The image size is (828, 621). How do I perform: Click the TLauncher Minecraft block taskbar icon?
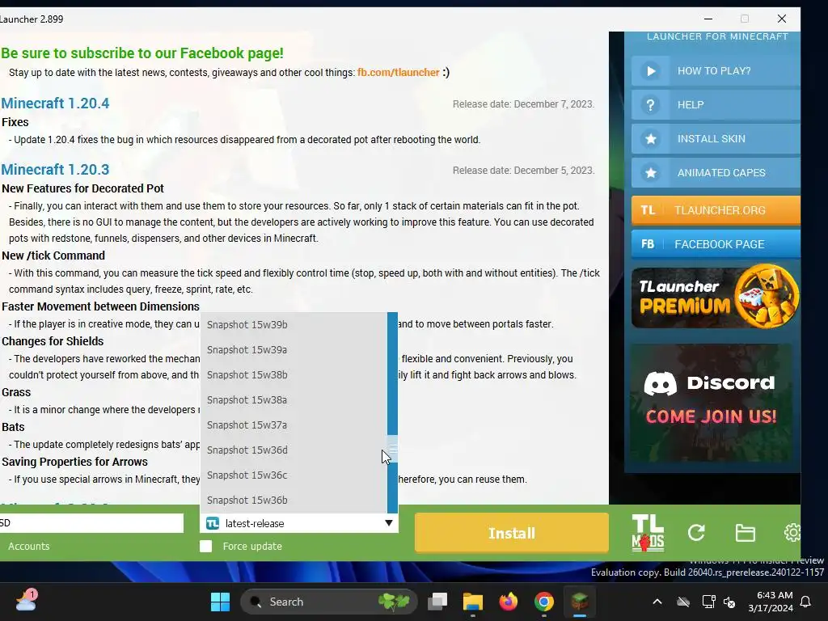579,602
